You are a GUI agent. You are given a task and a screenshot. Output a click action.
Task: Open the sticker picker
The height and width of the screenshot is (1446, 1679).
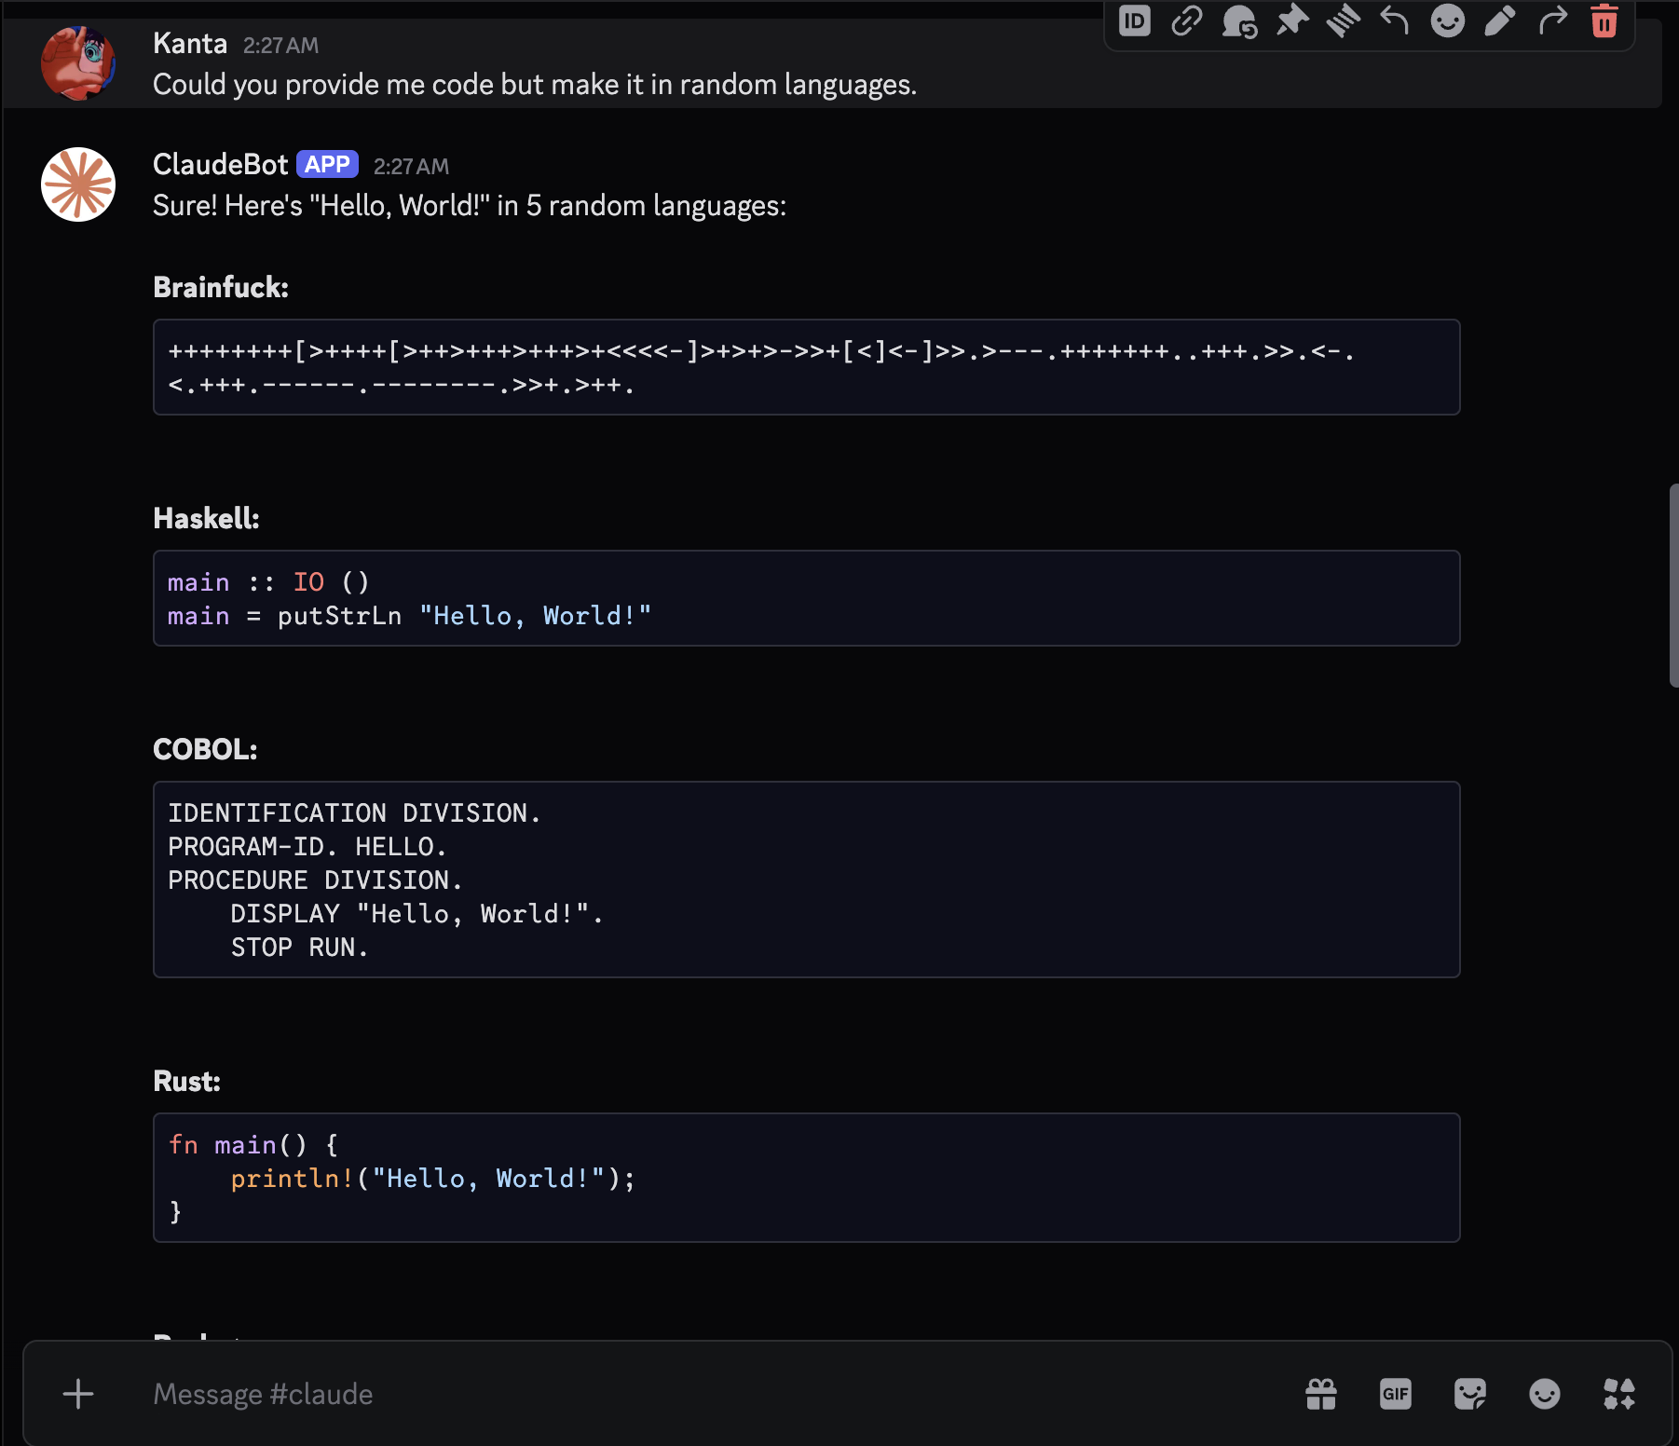click(x=1470, y=1394)
